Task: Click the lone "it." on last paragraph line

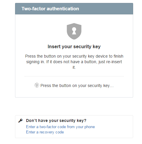Action: pyautogui.click(x=74, y=67)
